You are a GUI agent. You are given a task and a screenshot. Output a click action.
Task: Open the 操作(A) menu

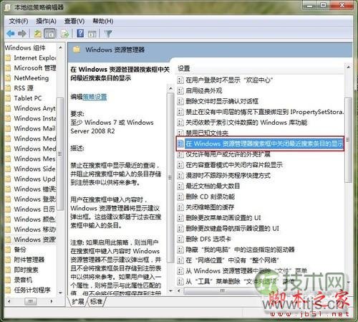click(x=46, y=22)
